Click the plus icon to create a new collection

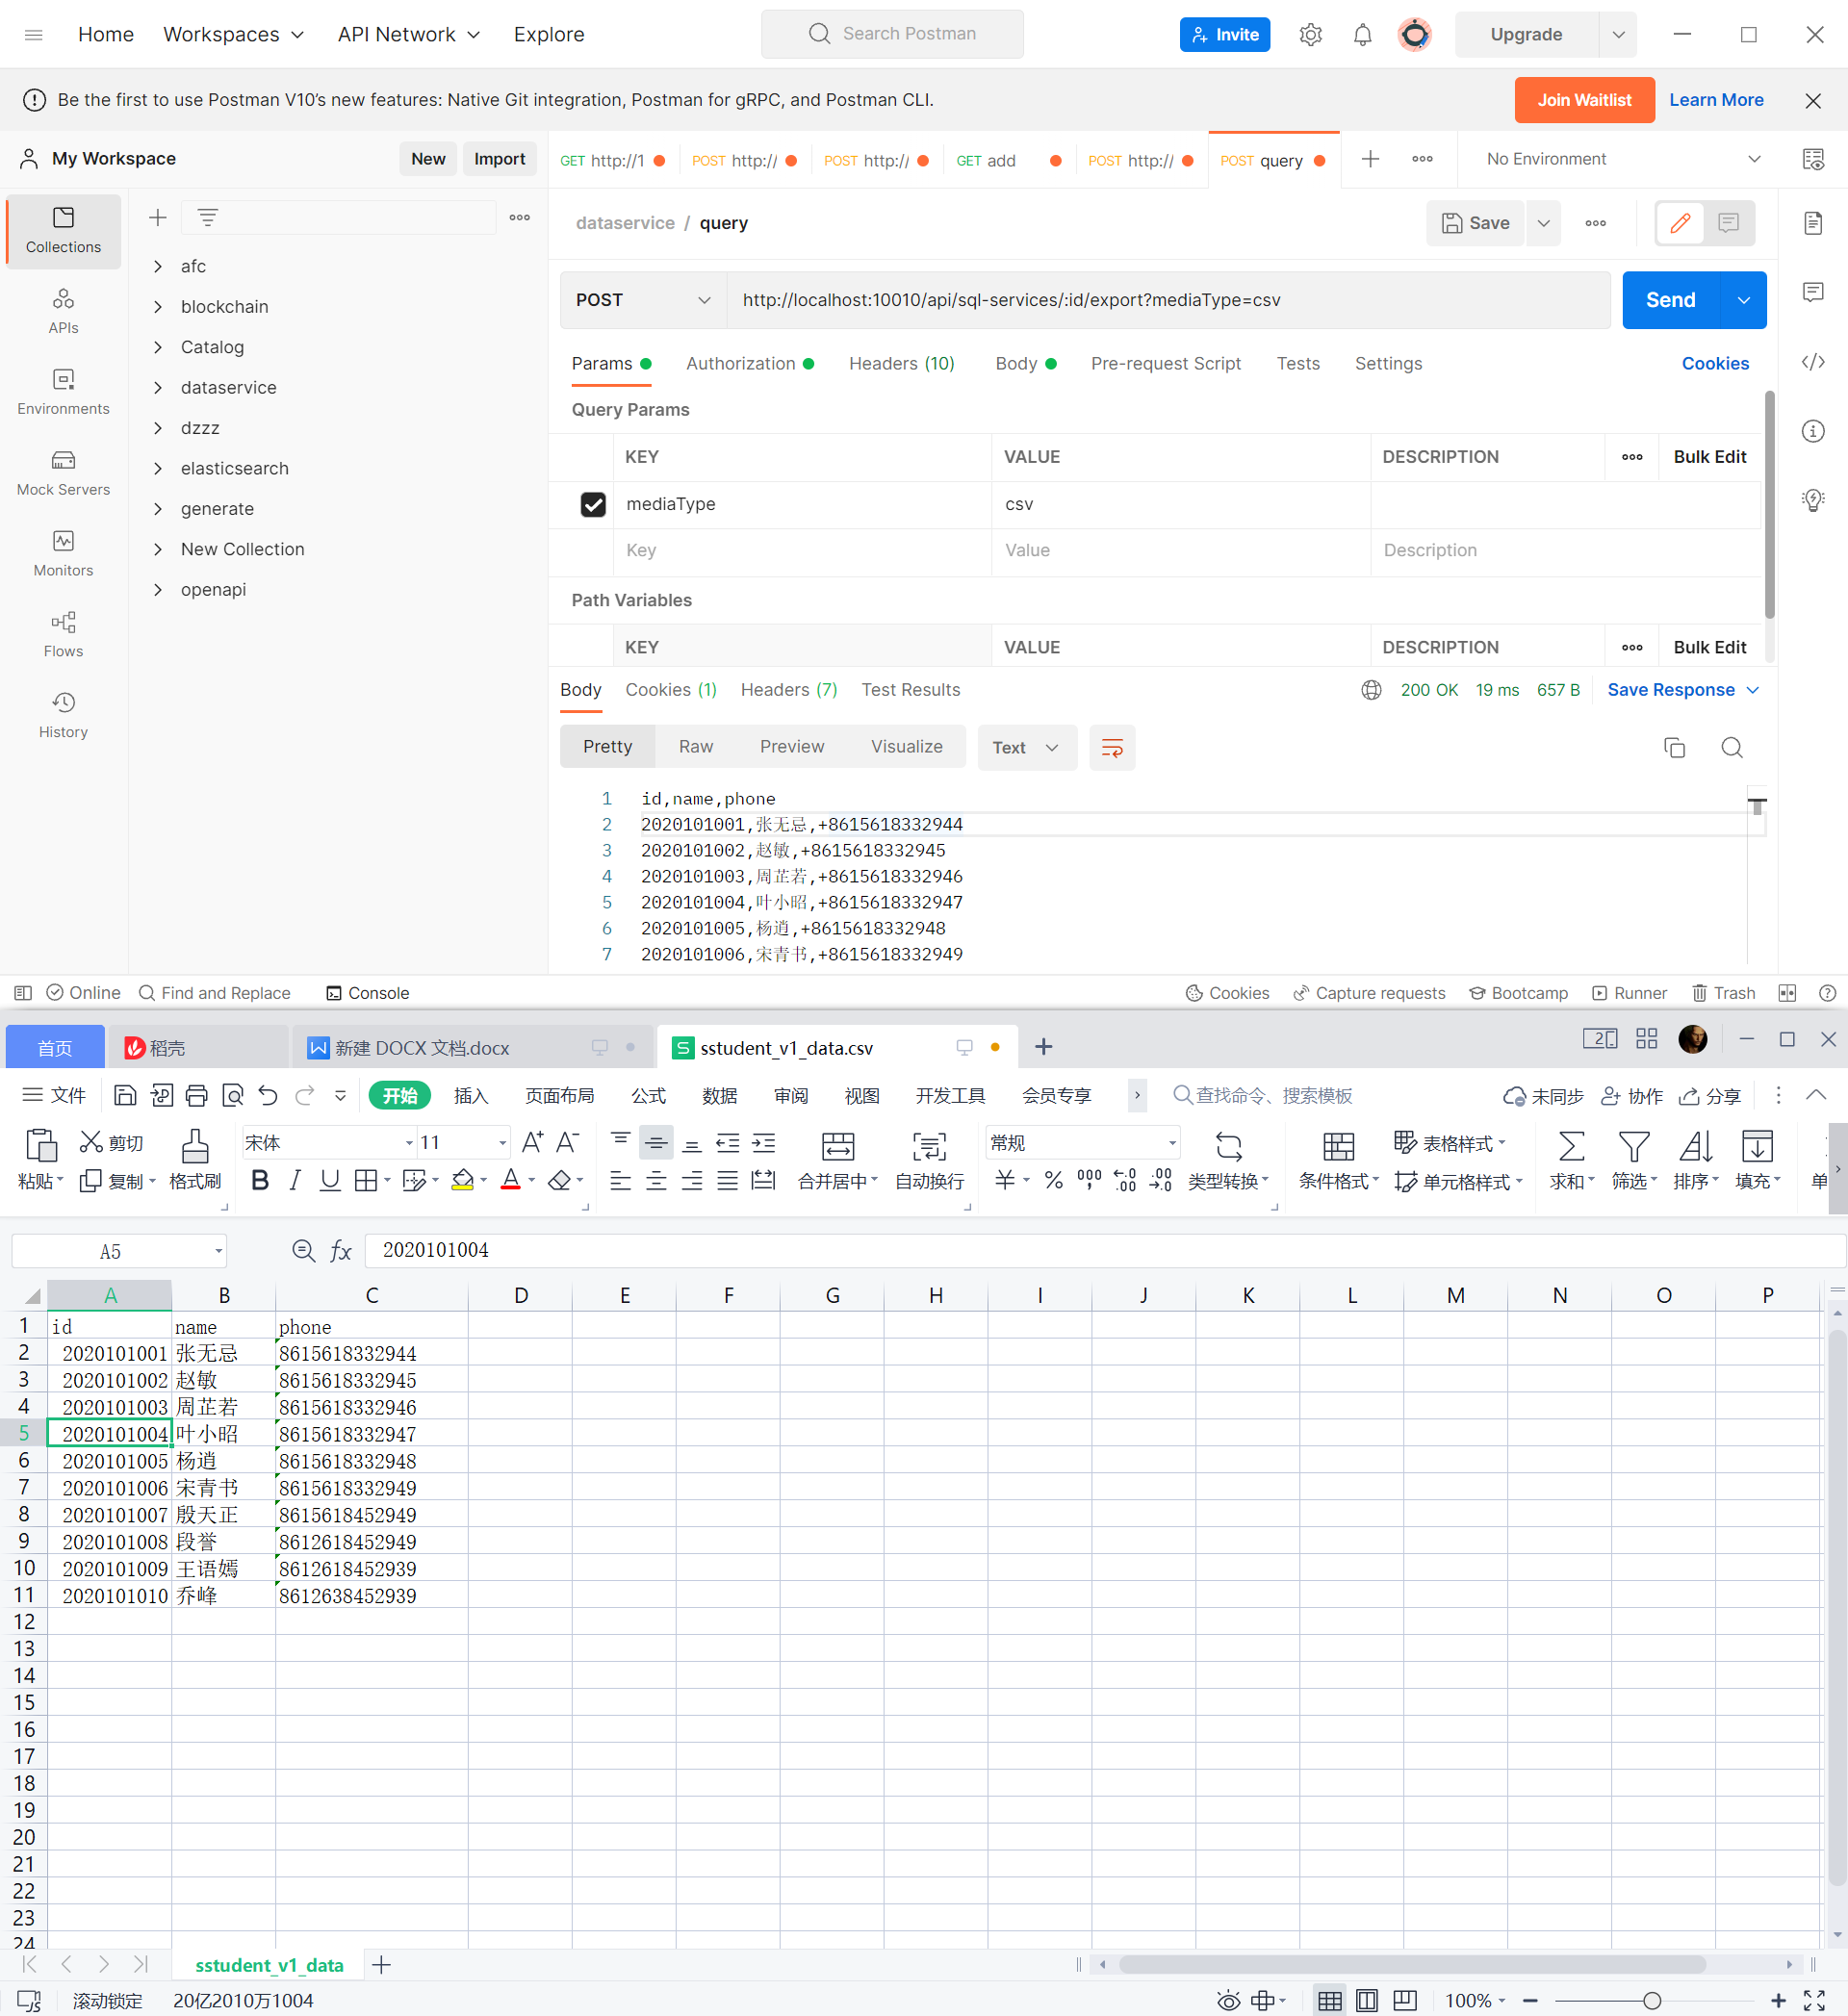(x=158, y=218)
